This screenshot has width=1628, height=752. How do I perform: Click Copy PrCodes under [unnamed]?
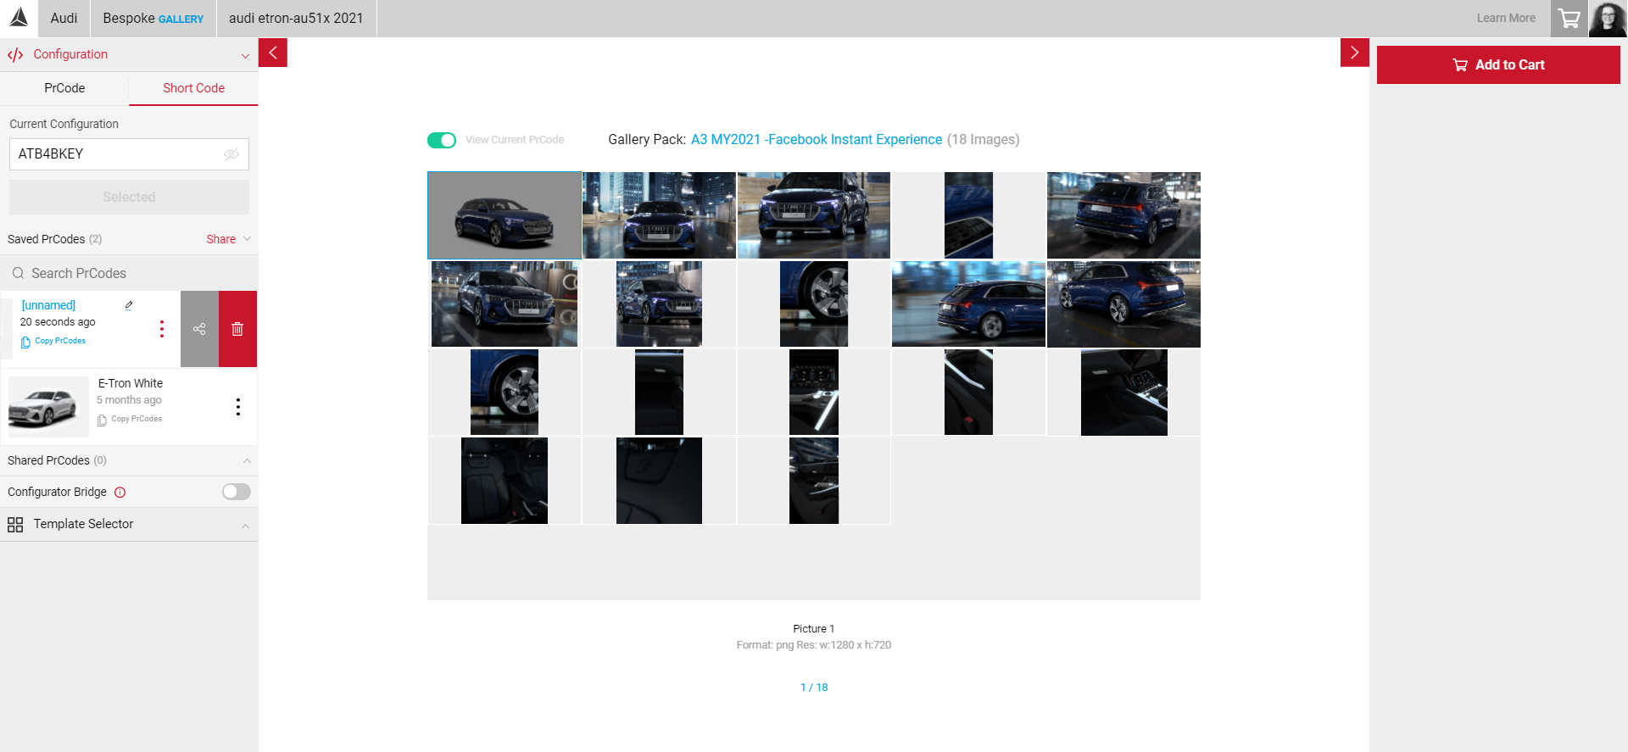(x=60, y=341)
